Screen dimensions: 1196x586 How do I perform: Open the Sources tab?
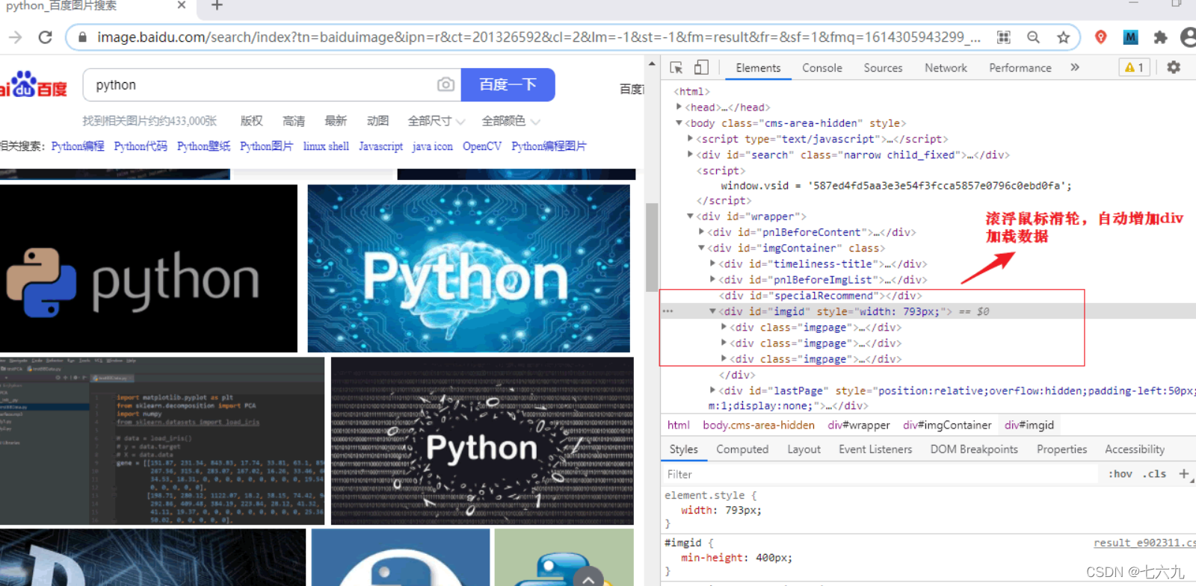[x=883, y=68]
